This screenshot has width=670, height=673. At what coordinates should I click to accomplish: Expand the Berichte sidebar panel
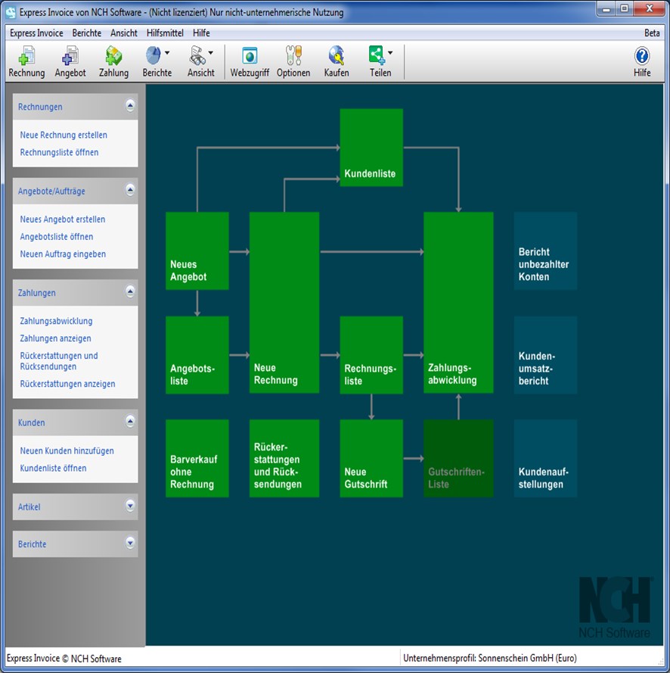[130, 543]
